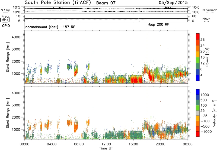Click the 'Velocity [m s-1]' colorbar label
Viewport: 217px width, 150px height.
(x=214, y=113)
